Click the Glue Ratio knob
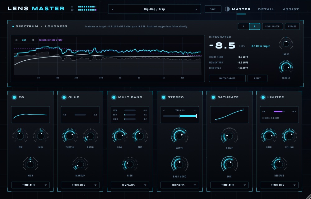Screen dimensions: 311x199 (91, 136)
